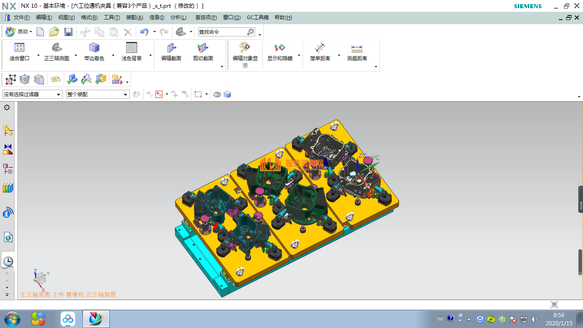Image resolution: width=583 pixels, height=328 pixels.
Task: Open the Assemblies (装配) menu
Action: click(134, 17)
